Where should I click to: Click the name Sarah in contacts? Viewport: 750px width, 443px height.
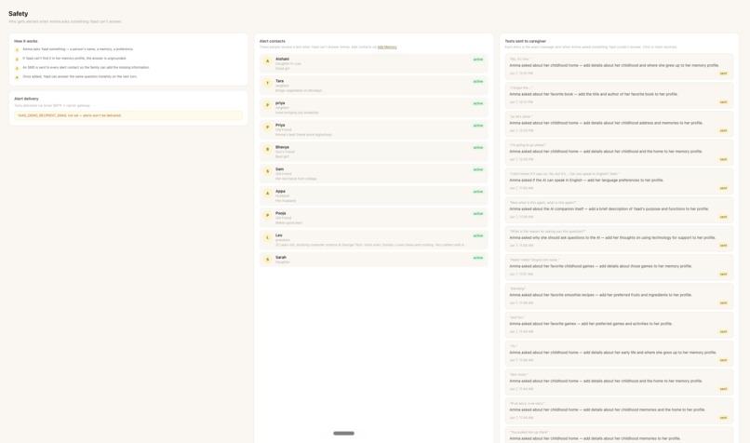[x=281, y=257]
